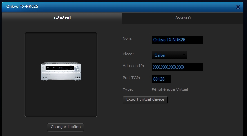Viewport: 247px width, 136px height.
Task: Click the Nom input field
Action: (177, 40)
